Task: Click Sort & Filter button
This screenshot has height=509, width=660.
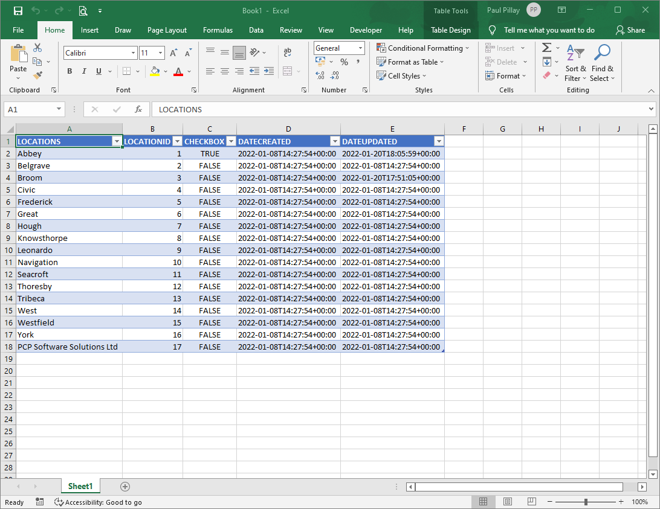Action: 575,63
